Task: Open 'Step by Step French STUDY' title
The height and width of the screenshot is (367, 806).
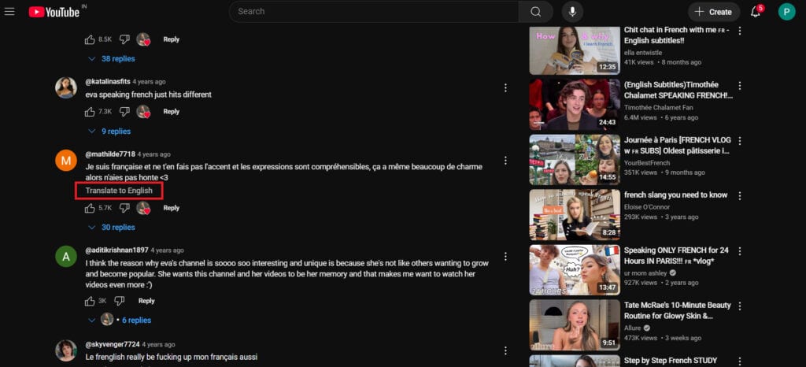Action: (x=671, y=361)
